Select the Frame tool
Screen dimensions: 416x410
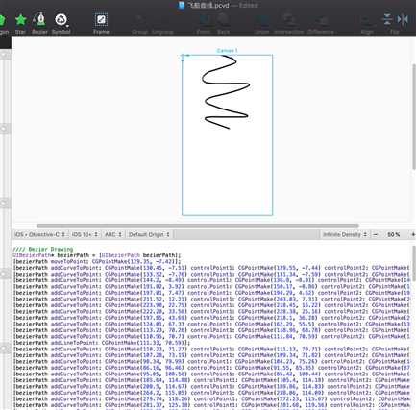[x=101, y=23]
